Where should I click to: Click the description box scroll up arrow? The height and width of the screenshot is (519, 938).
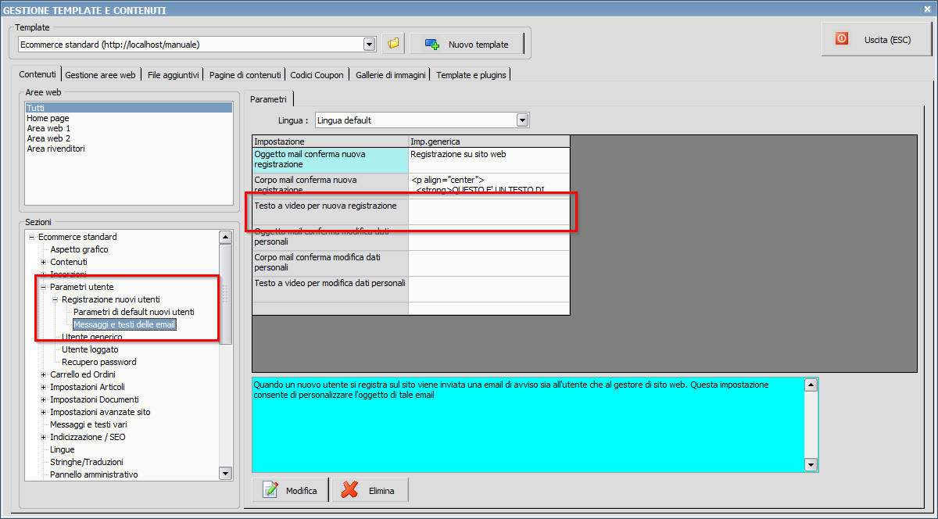(x=811, y=385)
